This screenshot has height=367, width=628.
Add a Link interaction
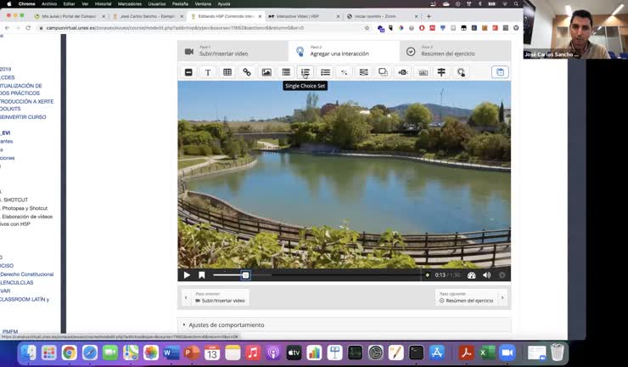(x=247, y=72)
